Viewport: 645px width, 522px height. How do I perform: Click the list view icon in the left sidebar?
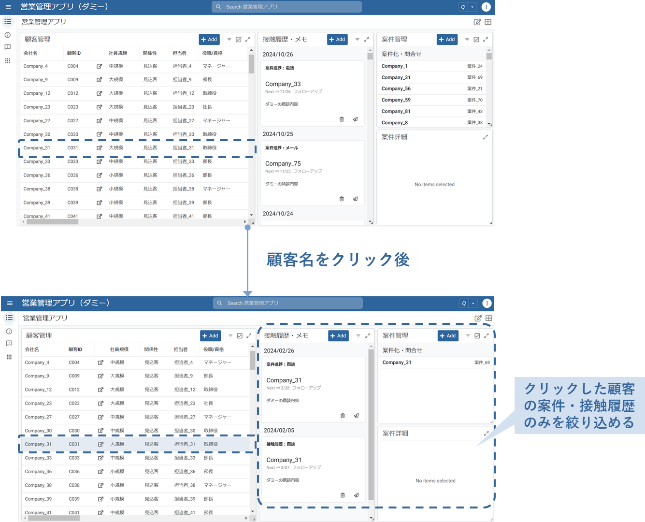point(7,21)
